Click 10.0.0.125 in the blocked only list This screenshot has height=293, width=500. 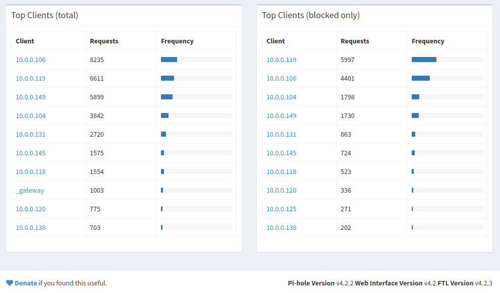pos(281,209)
